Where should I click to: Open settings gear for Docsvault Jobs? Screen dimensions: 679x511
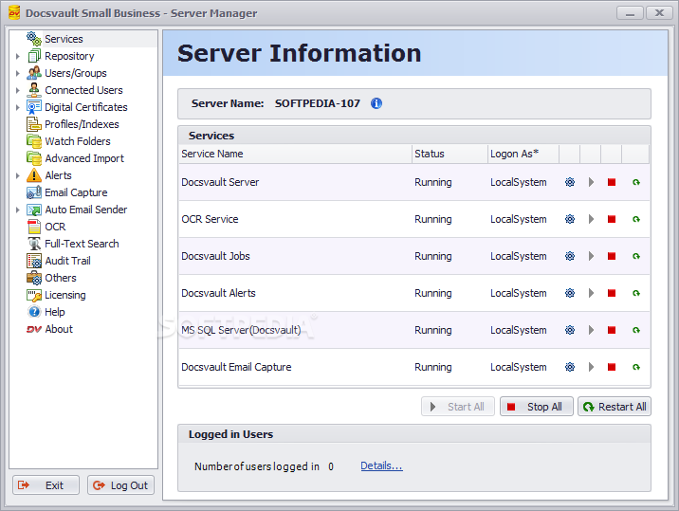[570, 256]
